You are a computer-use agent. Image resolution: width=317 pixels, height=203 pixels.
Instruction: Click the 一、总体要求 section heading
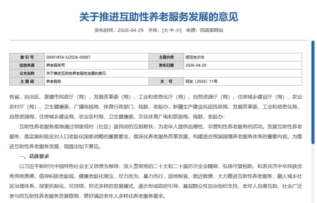coord(34,156)
